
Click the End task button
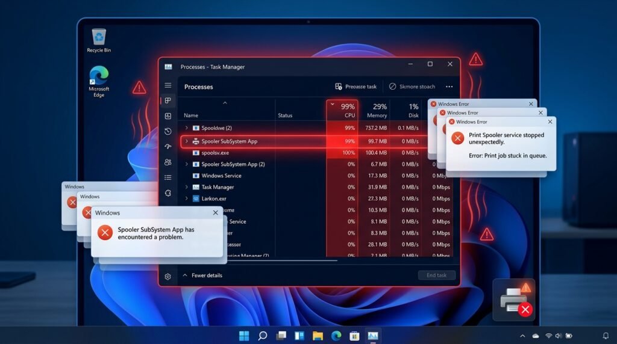[437, 275]
